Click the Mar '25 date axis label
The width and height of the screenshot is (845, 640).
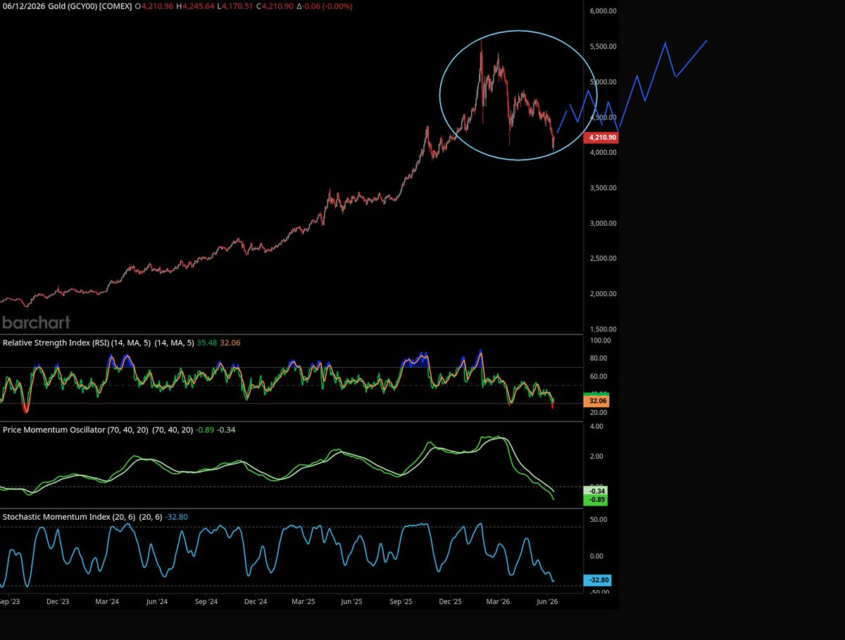coord(303,602)
